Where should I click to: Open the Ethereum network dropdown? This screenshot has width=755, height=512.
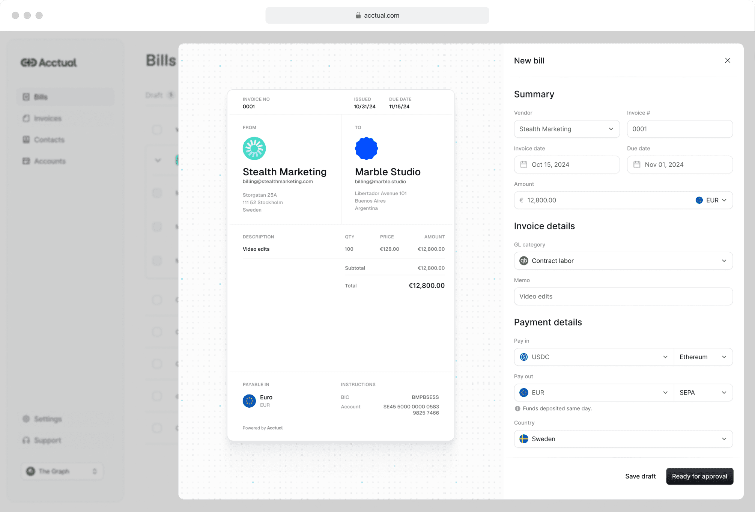703,357
